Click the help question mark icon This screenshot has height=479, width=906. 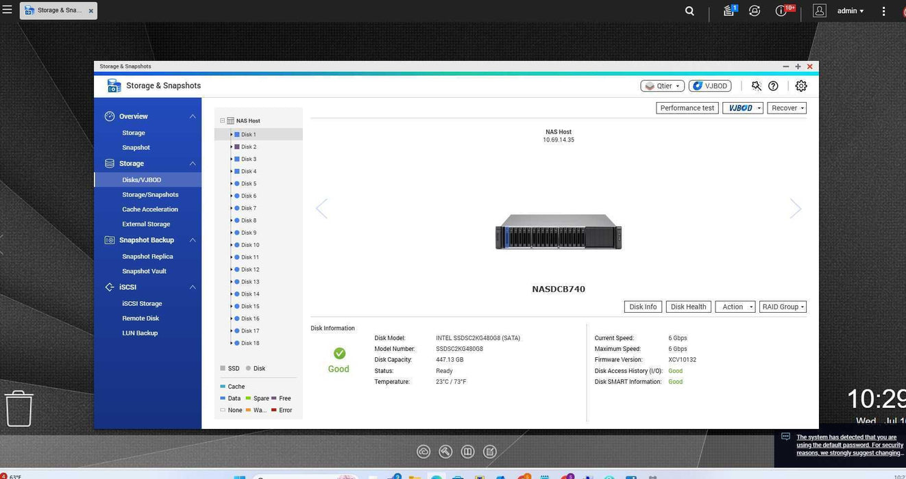coord(773,86)
